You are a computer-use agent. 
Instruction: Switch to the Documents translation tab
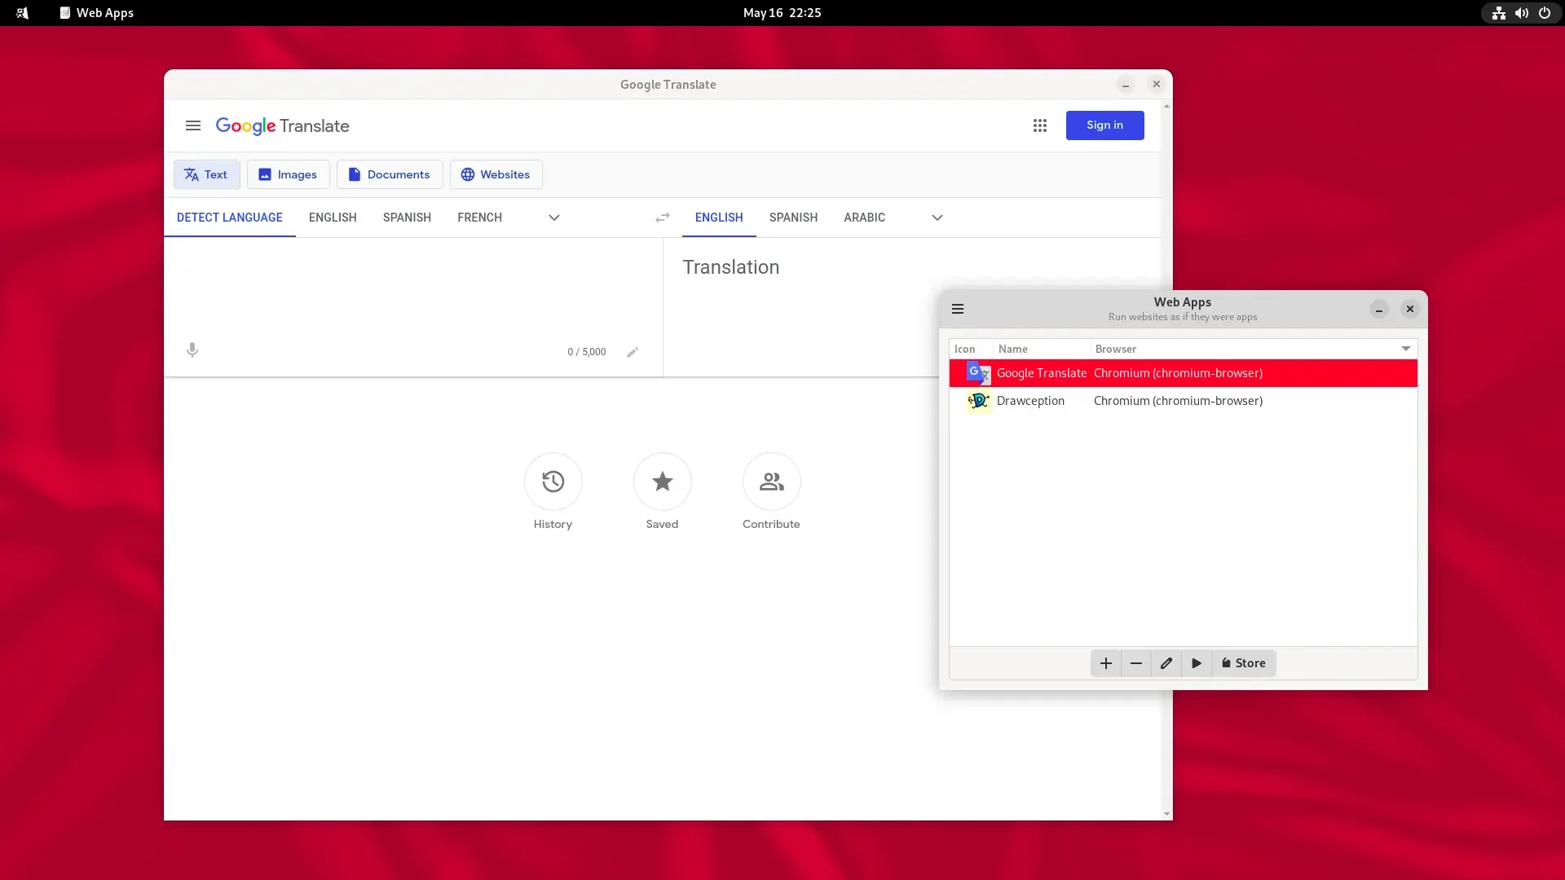390,174
